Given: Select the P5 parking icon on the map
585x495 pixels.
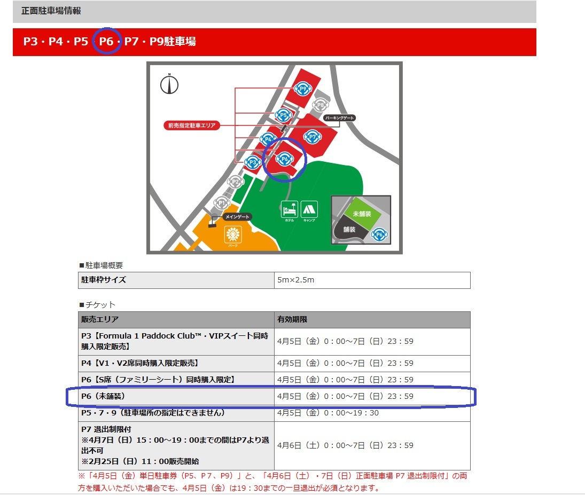Looking at the screenshot, I should pyautogui.click(x=283, y=115).
